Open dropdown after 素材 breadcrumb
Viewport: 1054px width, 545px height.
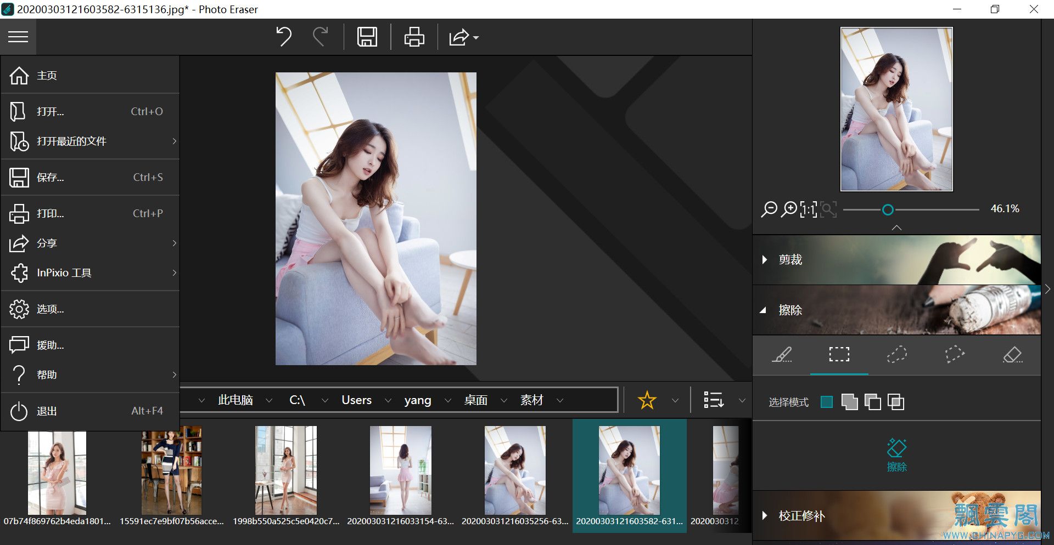pyautogui.click(x=560, y=400)
